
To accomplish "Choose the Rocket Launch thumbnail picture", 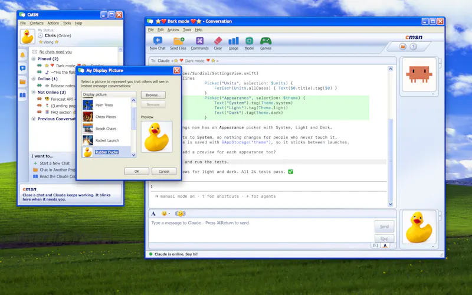I will (x=88, y=140).
